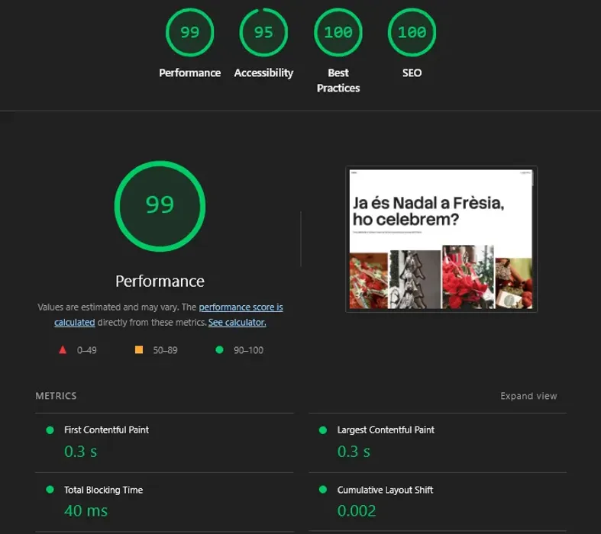Screen dimensions: 601x534
Task: Select the Largest Contentful Paint metric label
Action: [x=386, y=430]
